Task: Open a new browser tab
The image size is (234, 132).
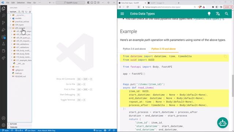Action: click(x=178, y=3)
